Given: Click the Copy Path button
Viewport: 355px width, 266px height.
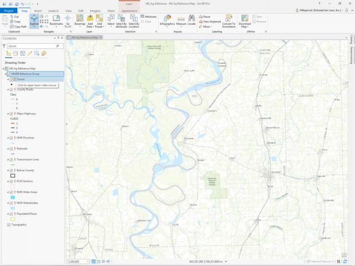Looking at the screenshot, I should point(18,26).
